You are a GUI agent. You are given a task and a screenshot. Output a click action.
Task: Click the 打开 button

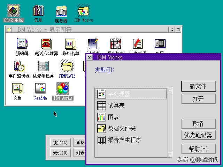click(x=198, y=99)
